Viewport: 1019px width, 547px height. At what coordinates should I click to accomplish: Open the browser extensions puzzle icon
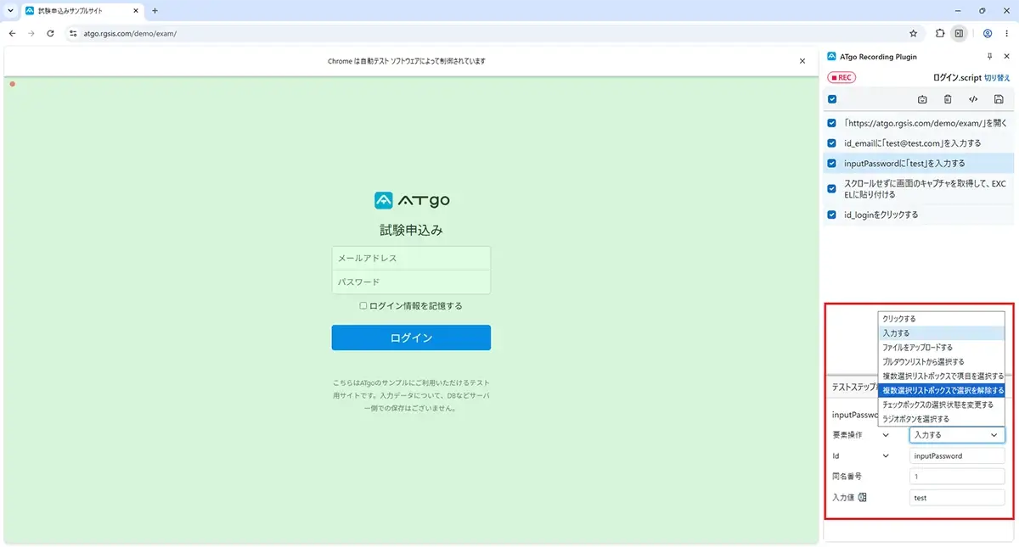[x=940, y=34]
